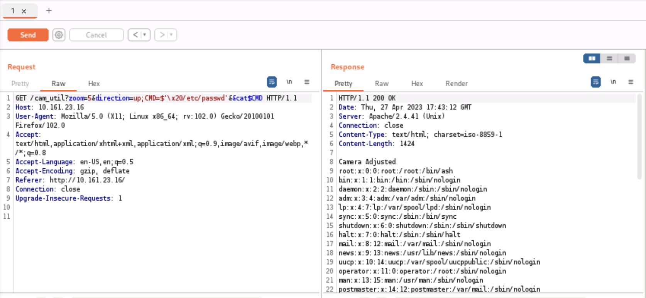Switch Response view to Hex tab
Viewport: 646px width, 298px height.
coord(417,84)
